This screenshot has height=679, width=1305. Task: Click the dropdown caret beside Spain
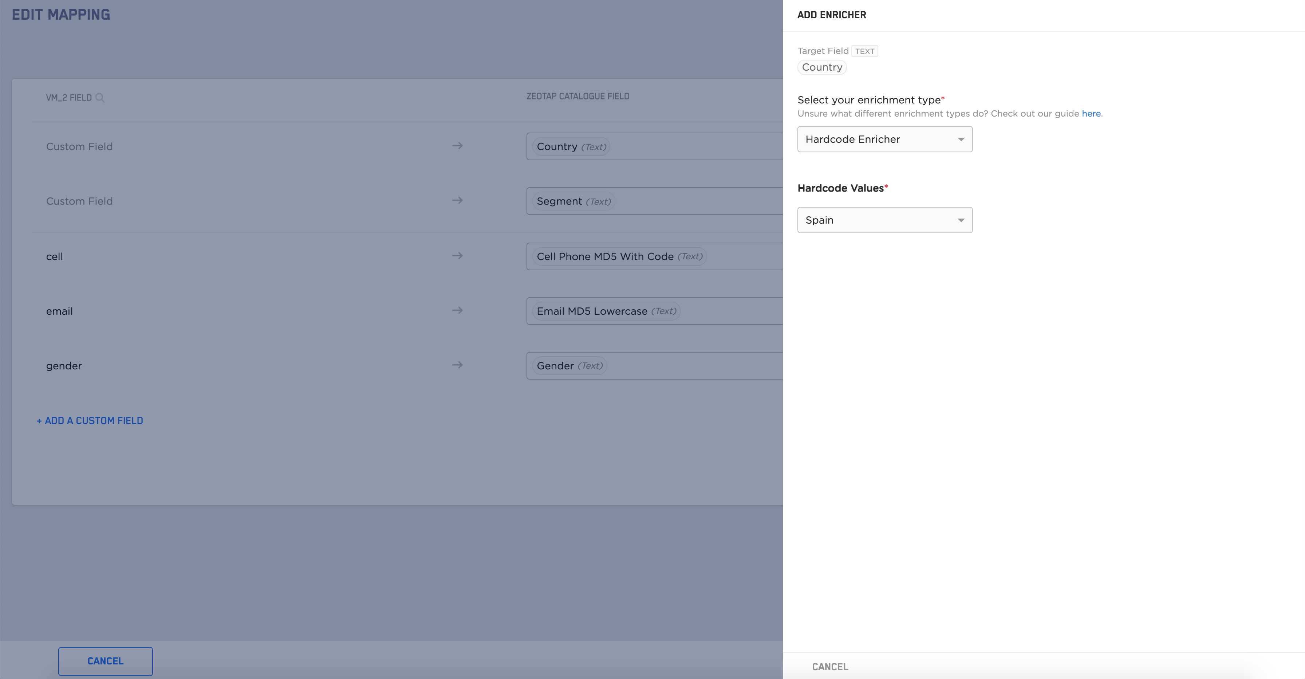tap(961, 220)
